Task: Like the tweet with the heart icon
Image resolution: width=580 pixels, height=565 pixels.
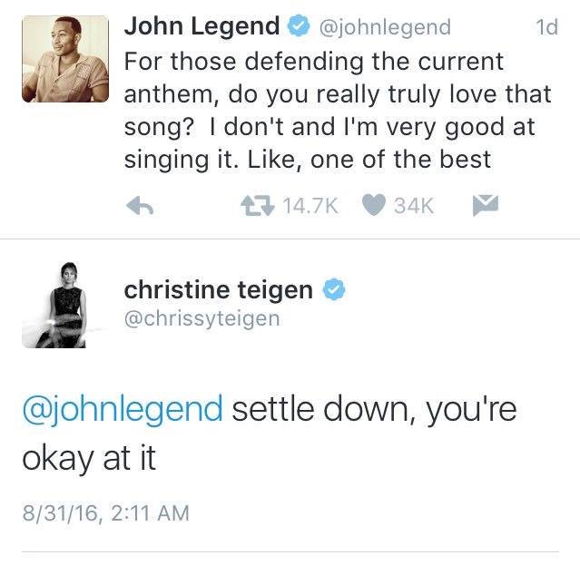Action: [x=375, y=207]
